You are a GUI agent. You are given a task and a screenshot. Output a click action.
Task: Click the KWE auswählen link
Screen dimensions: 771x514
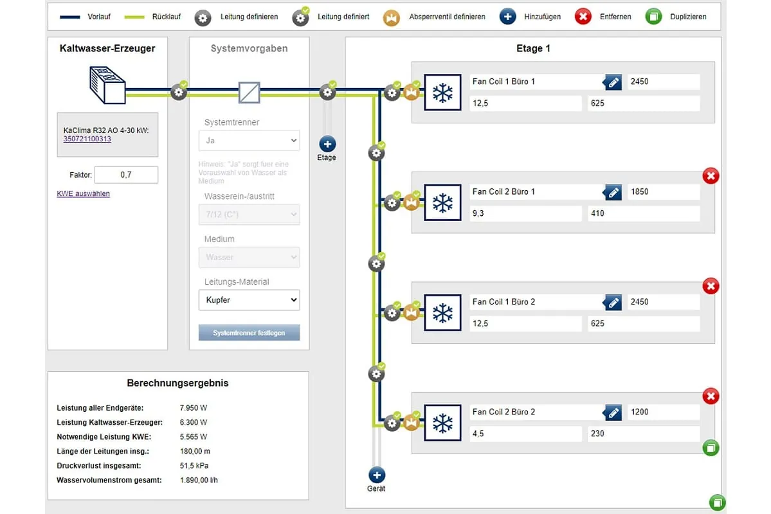pyautogui.click(x=83, y=193)
